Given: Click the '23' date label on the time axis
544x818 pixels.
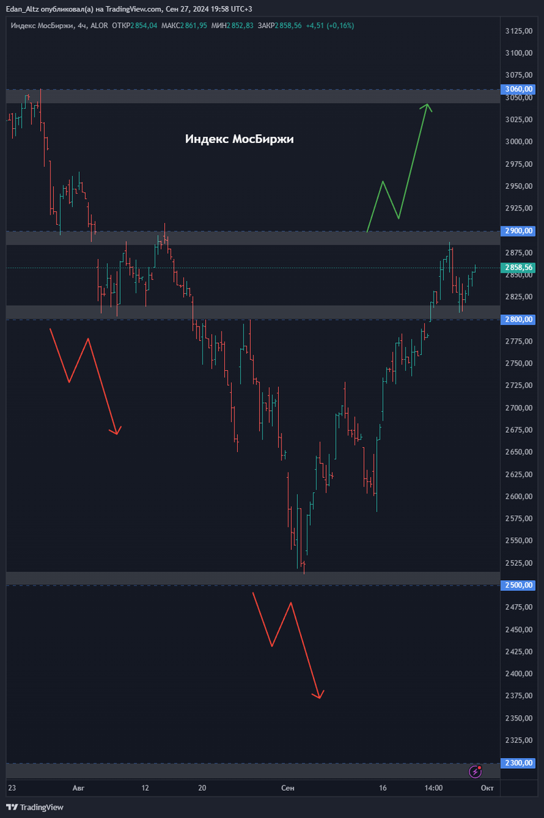Looking at the screenshot, I should point(12,788).
